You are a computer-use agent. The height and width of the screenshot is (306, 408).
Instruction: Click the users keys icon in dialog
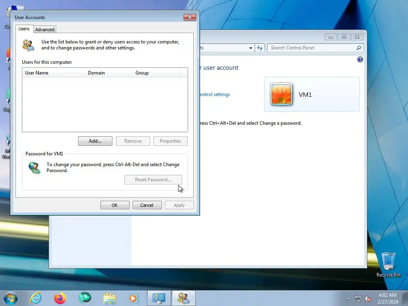point(28,45)
